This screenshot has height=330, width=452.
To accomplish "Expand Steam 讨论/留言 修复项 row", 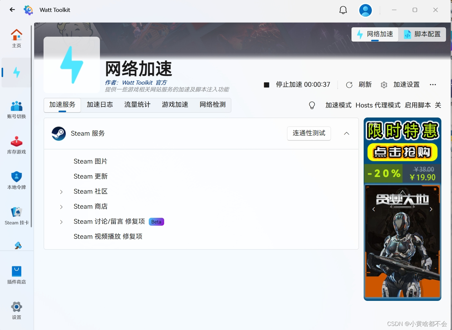I will [x=61, y=222].
